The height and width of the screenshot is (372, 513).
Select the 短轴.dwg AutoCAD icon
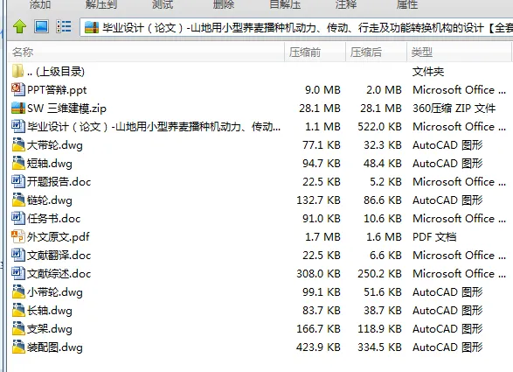click(x=18, y=163)
